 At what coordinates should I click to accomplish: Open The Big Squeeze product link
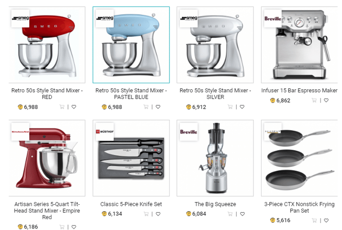[215, 204]
